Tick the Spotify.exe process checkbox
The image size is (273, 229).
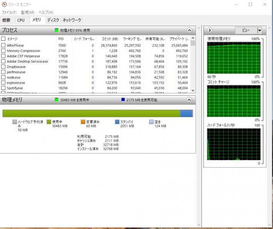point(3,88)
